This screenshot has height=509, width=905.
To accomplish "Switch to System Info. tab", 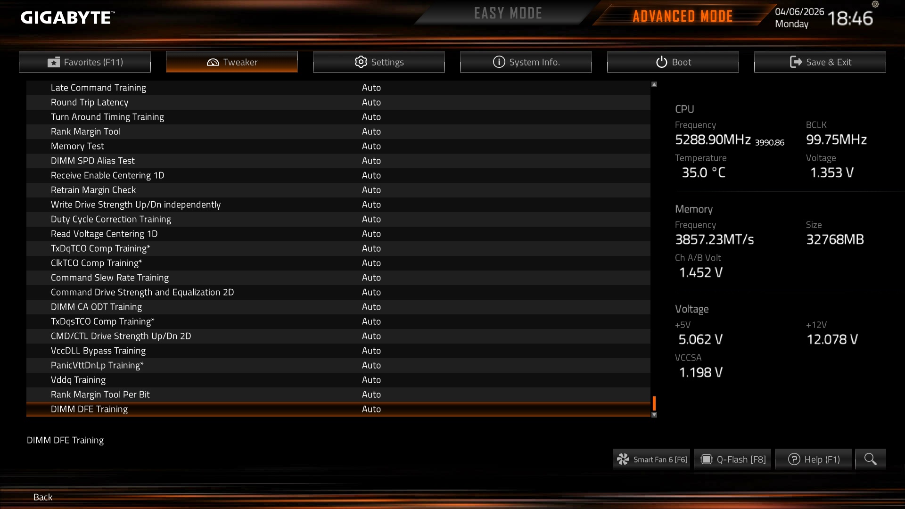I will pyautogui.click(x=526, y=62).
